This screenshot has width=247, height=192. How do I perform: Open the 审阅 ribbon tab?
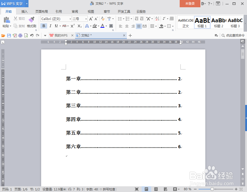(x=75, y=11)
